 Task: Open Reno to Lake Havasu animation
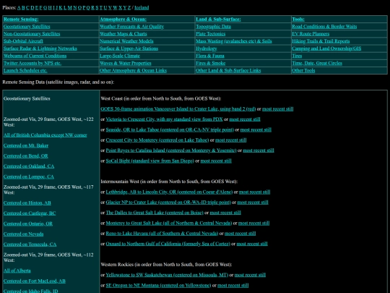tap(162, 234)
